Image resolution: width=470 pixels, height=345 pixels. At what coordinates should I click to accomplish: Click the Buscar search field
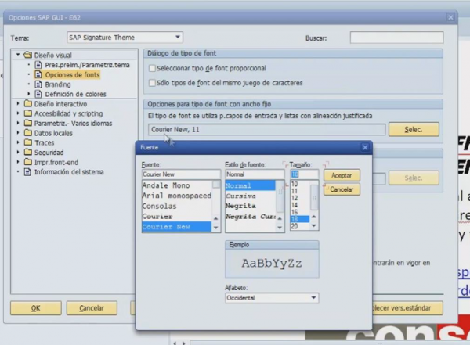coord(396,38)
